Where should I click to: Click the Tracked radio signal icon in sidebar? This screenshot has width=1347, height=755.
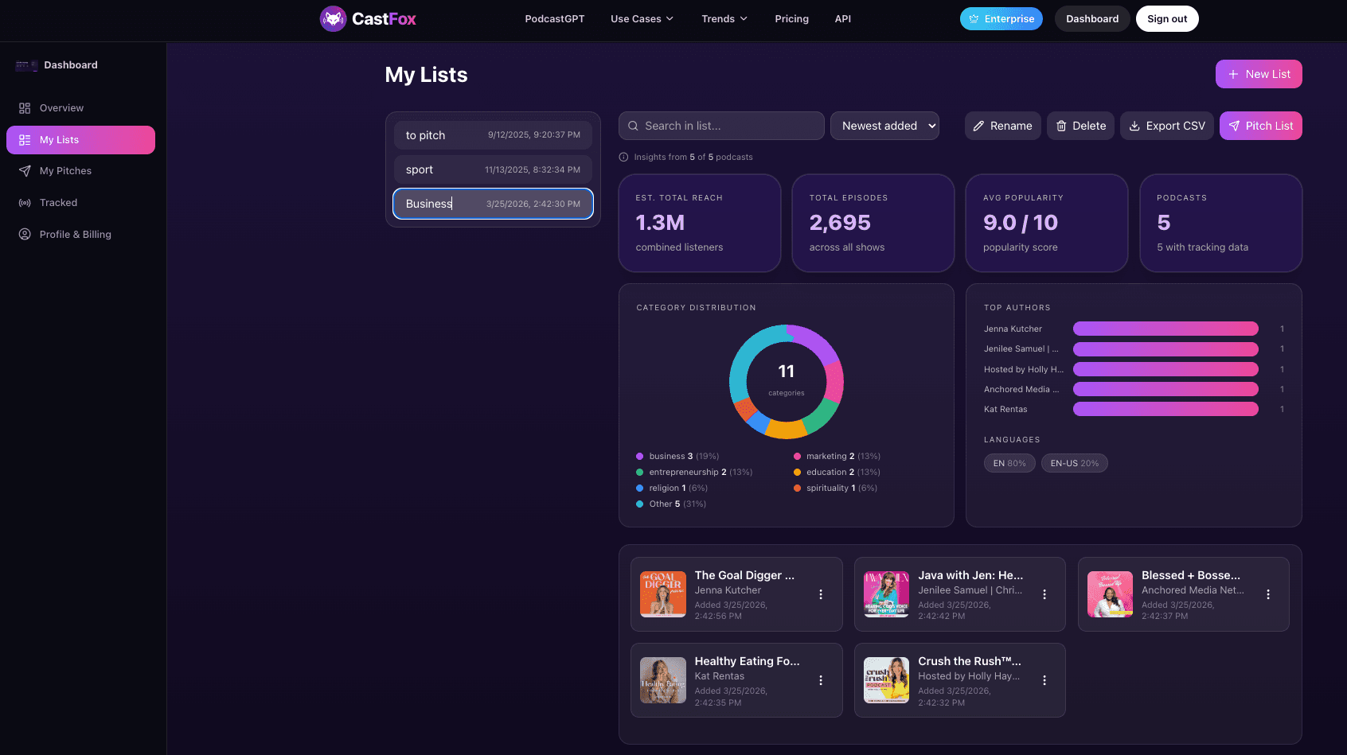coord(25,203)
